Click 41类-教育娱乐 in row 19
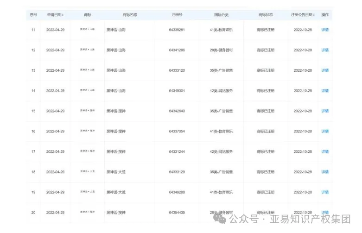The height and width of the screenshot is (233, 362). pos(221,192)
